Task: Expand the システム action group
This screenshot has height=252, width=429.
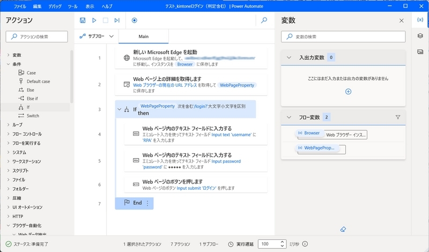Action: pyautogui.click(x=8, y=152)
